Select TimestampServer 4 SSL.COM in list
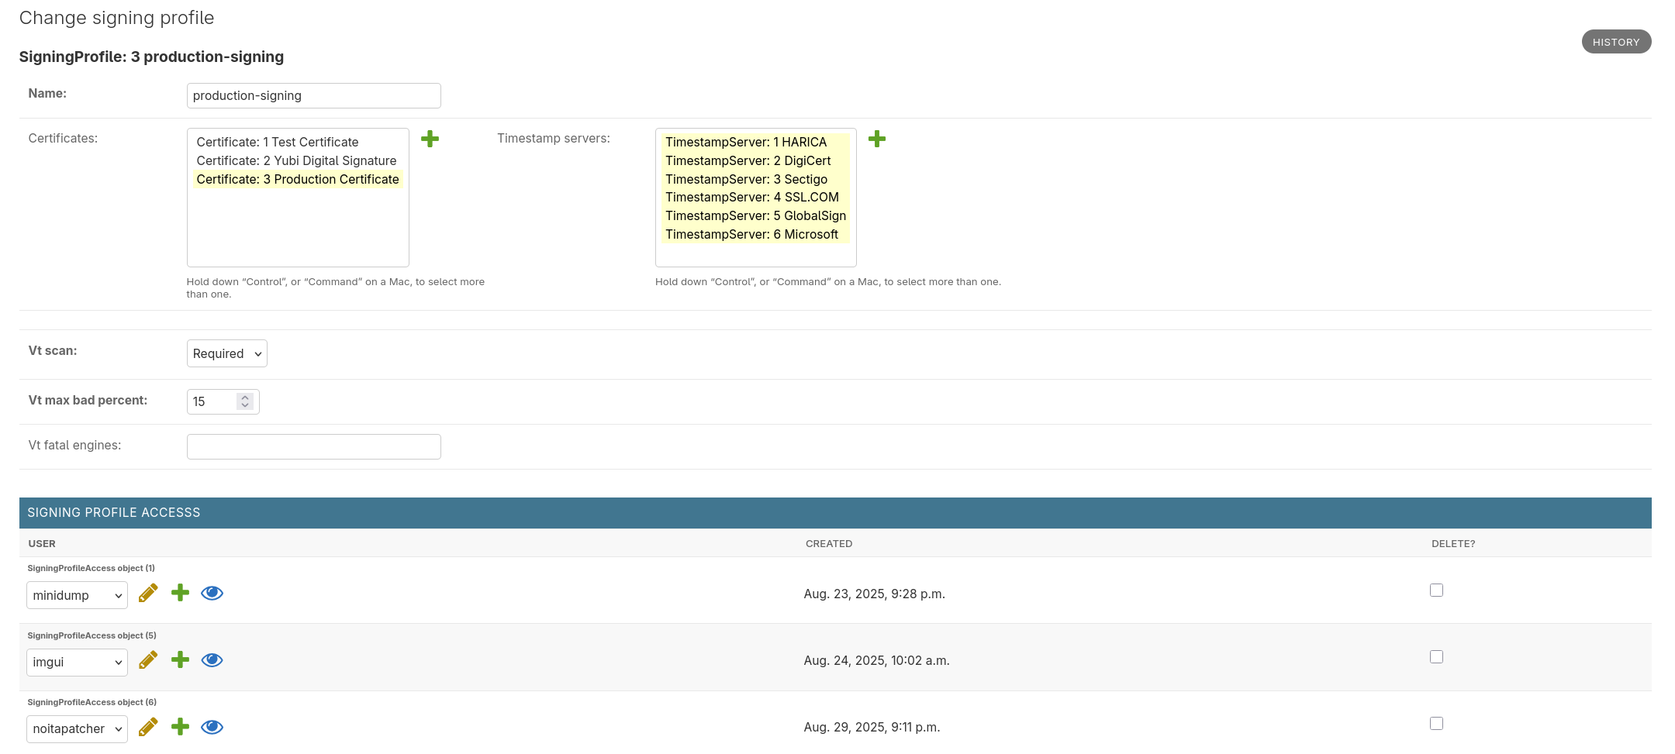 (751, 197)
